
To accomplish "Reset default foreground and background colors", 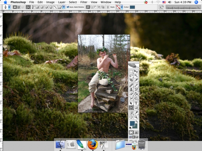I will [x=130, y=128].
